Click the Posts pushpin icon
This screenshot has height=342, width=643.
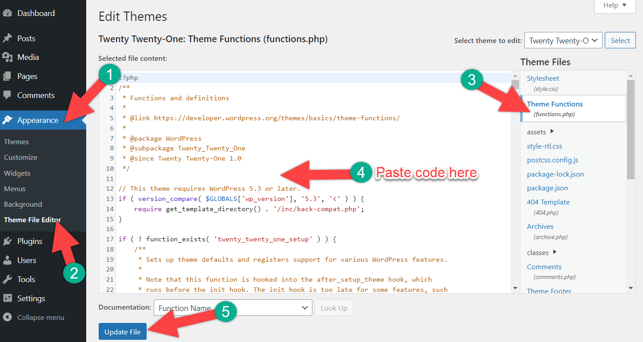point(7,39)
